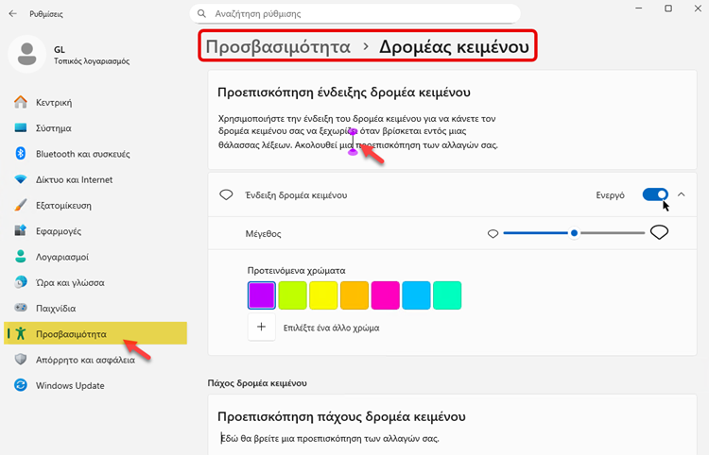Screen dimensions: 709x455
Task: Click the Παιχνίδια gamepad icon
Action: [21, 308]
